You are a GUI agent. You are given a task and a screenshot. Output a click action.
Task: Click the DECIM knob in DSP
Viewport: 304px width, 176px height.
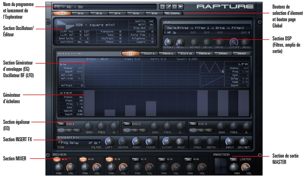(x=207, y=42)
